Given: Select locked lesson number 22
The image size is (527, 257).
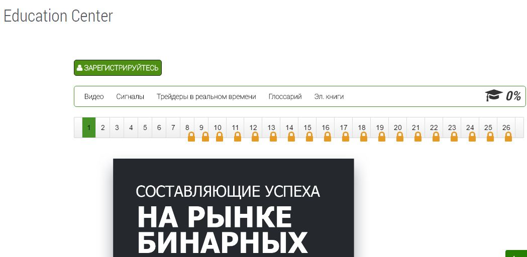Looking at the screenshot, I should pyautogui.click(x=434, y=127).
